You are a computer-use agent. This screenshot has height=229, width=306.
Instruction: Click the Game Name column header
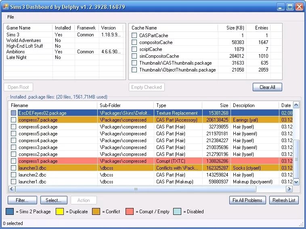[28, 28]
